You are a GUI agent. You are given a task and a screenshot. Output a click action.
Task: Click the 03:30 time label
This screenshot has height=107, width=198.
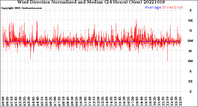point(29,101)
